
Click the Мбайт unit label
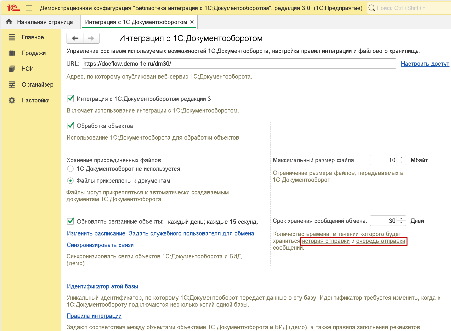click(419, 160)
